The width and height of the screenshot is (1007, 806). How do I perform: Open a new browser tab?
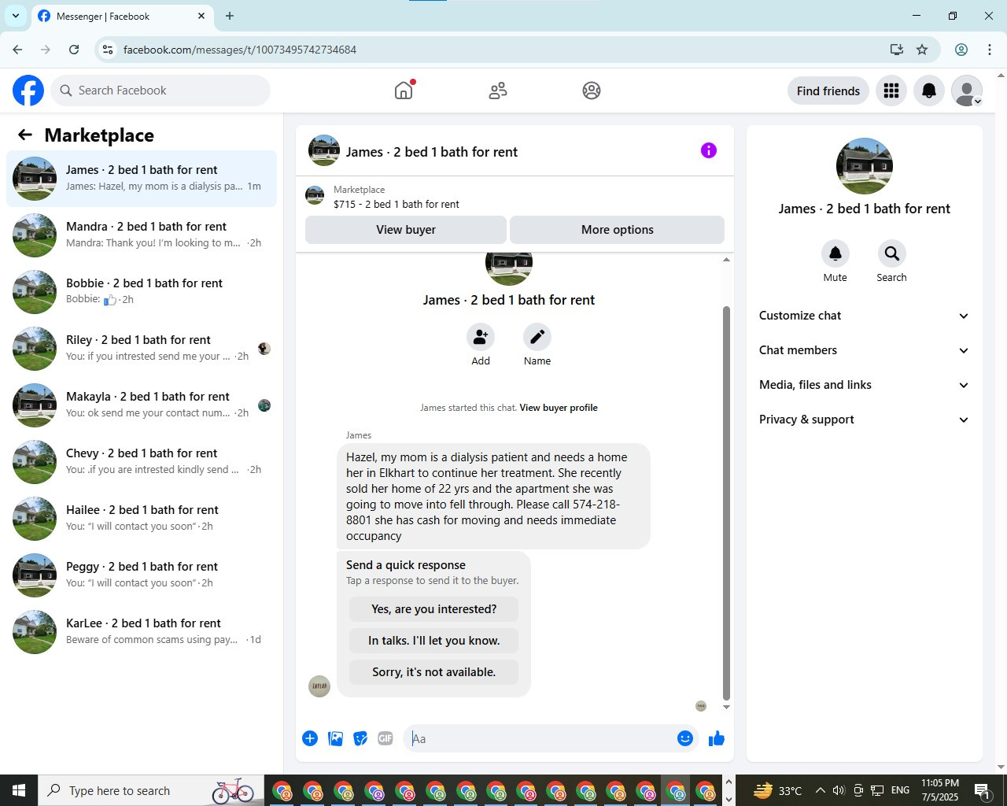(230, 16)
